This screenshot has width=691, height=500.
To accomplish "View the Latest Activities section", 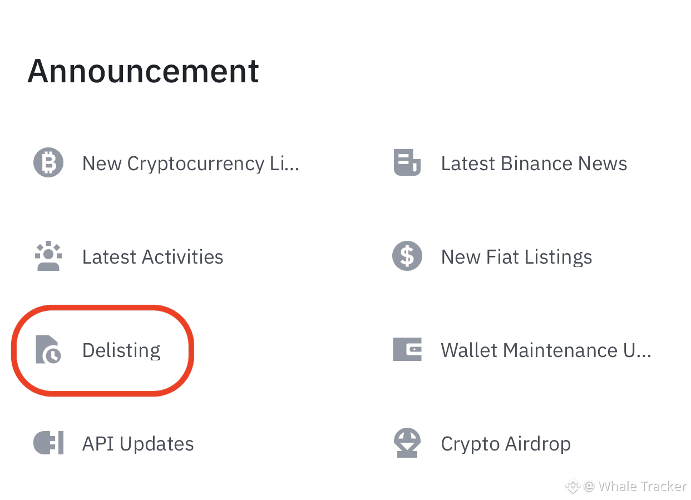I will click(152, 256).
